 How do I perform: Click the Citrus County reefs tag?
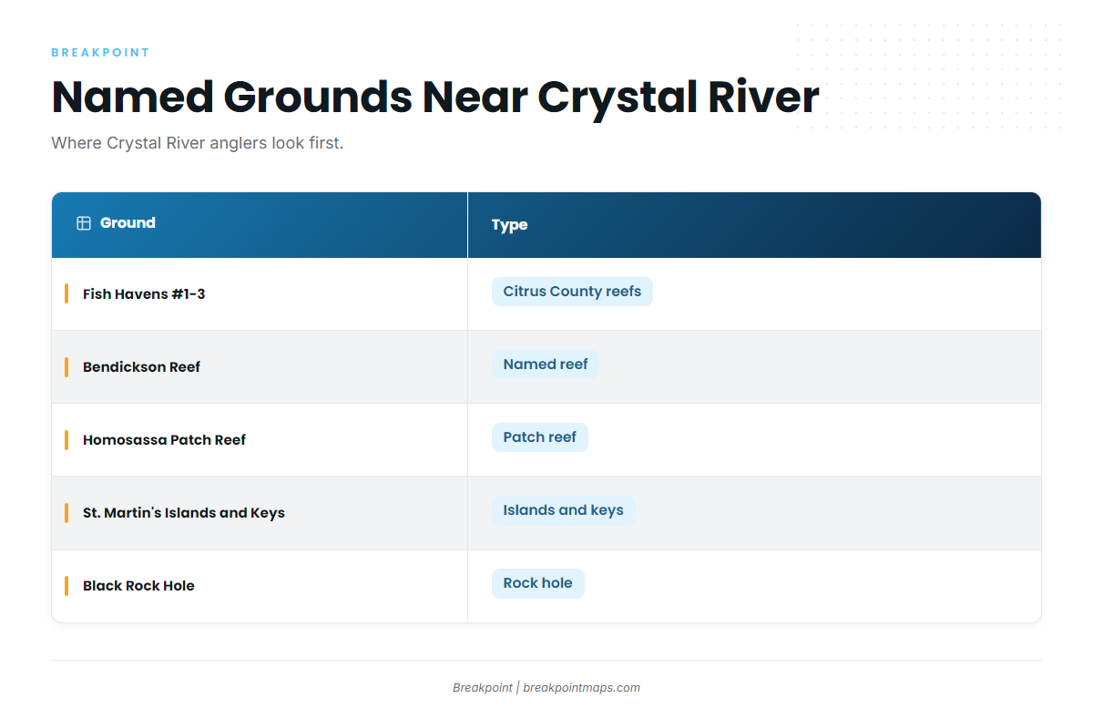pyautogui.click(x=572, y=292)
